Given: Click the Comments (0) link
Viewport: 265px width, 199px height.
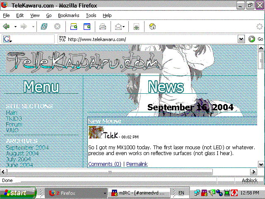Looking at the screenshot, I should point(104,164).
